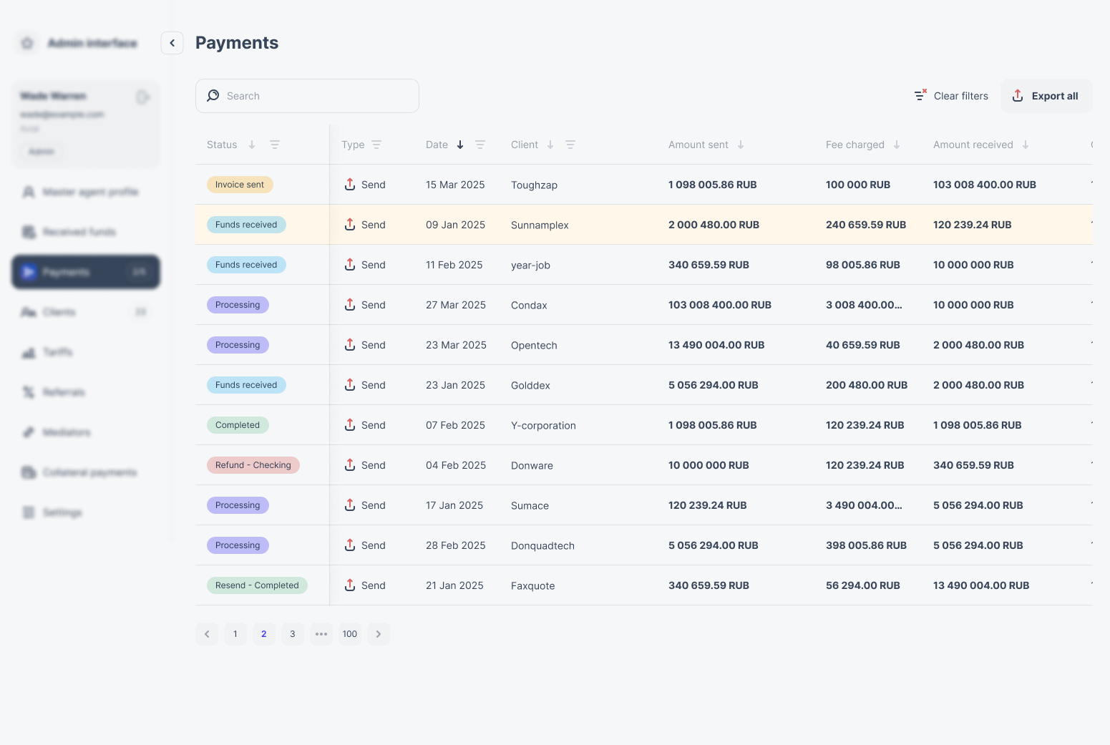The width and height of the screenshot is (1110, 745).
Task: Click the Status column filter icon
Action: click(x=274, y=145)
